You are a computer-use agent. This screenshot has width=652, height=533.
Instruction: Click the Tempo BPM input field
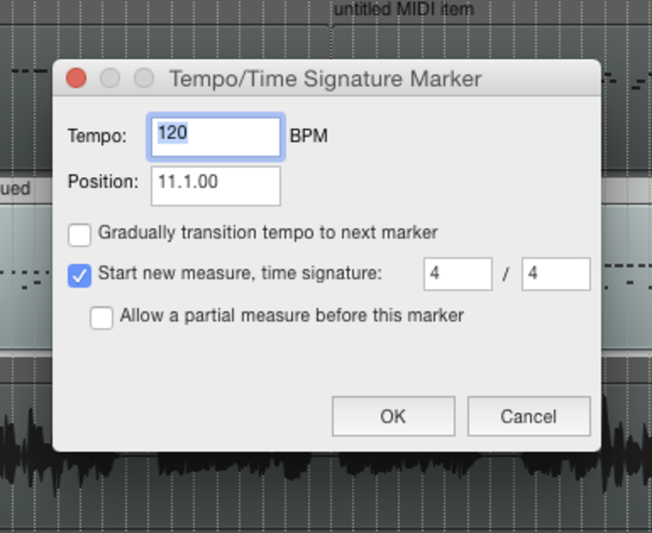[x=216, y=136]
